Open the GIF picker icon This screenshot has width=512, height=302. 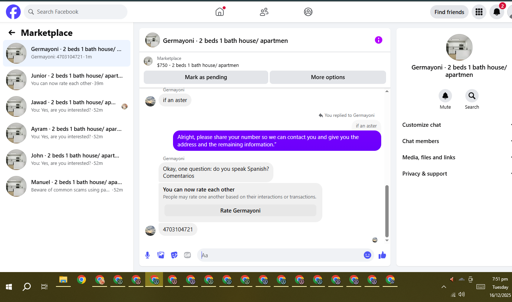187,255
